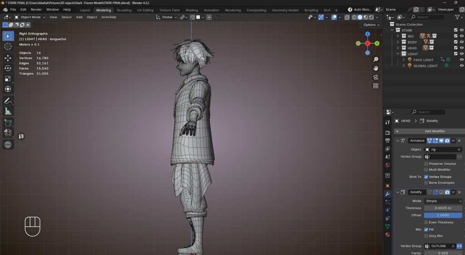Hide the BODY collection eye icon
This screenshot has width=465, height=255.
462,42
